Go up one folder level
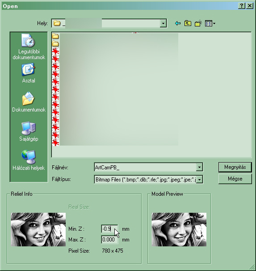 (188, 23)
